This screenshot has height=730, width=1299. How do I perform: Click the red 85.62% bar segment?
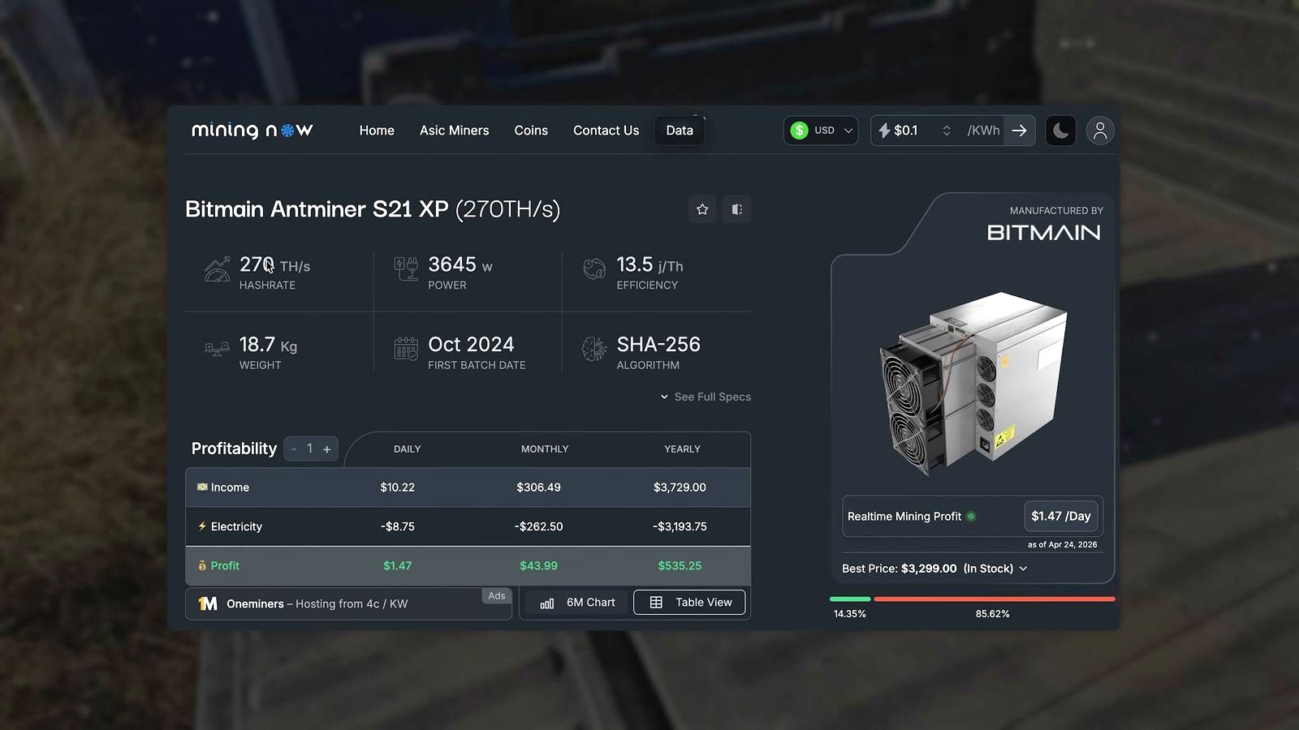pos(995,599)
